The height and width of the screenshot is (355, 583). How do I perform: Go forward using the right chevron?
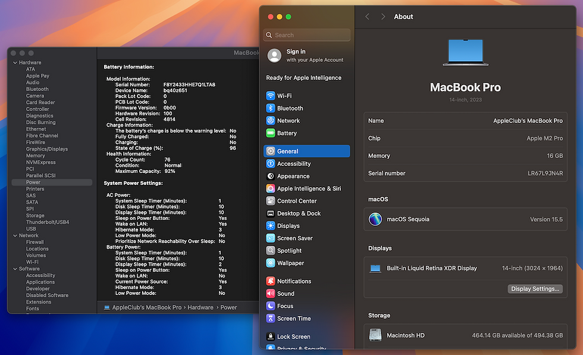[383, 17]
